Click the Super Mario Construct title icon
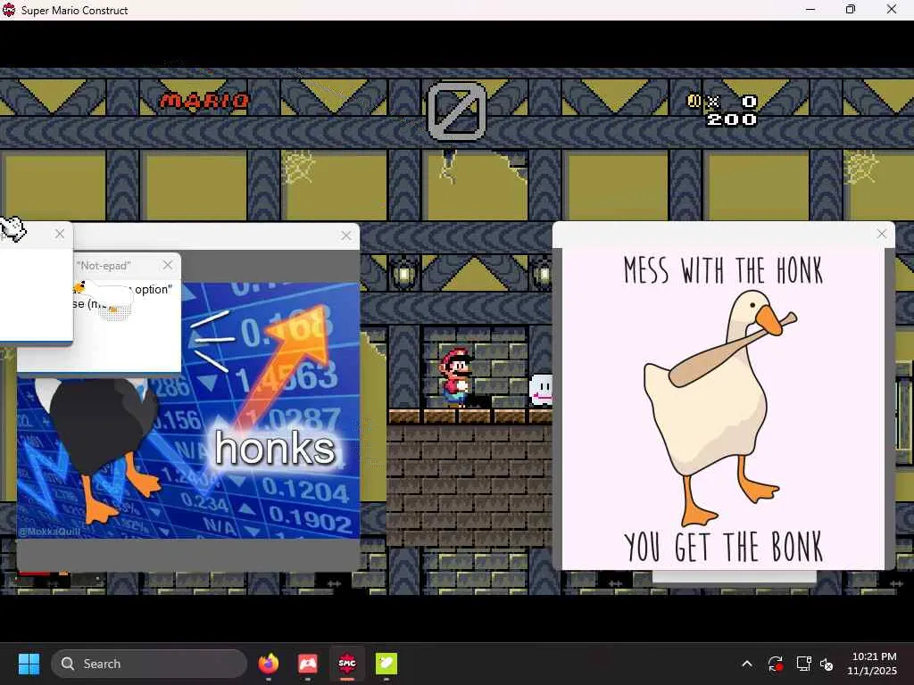Viewport: 914px width, 685px height. coord(9,10)
